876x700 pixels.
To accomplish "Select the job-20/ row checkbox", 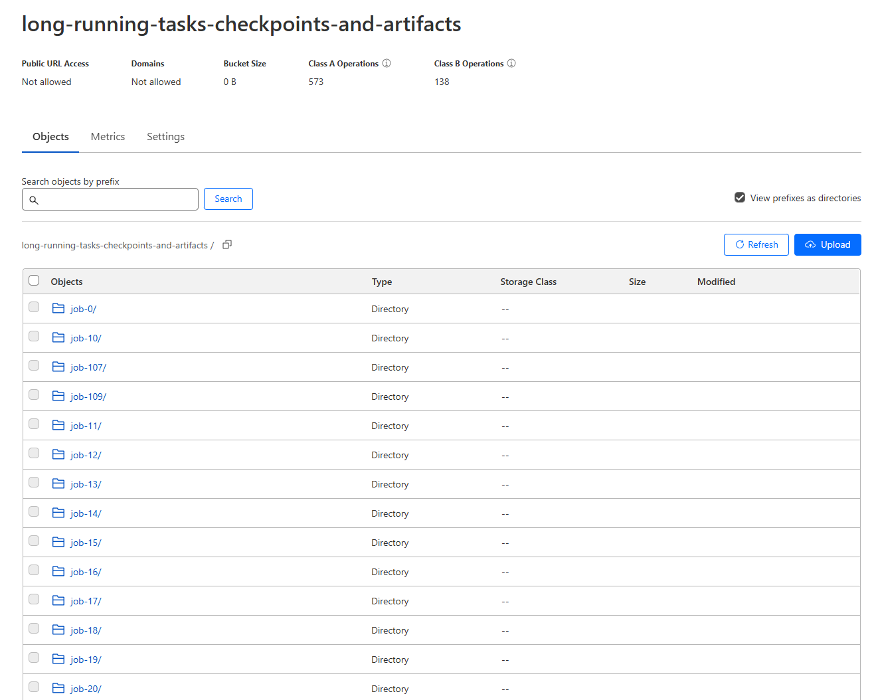I will pyautogui.click(x=34, y=687).
